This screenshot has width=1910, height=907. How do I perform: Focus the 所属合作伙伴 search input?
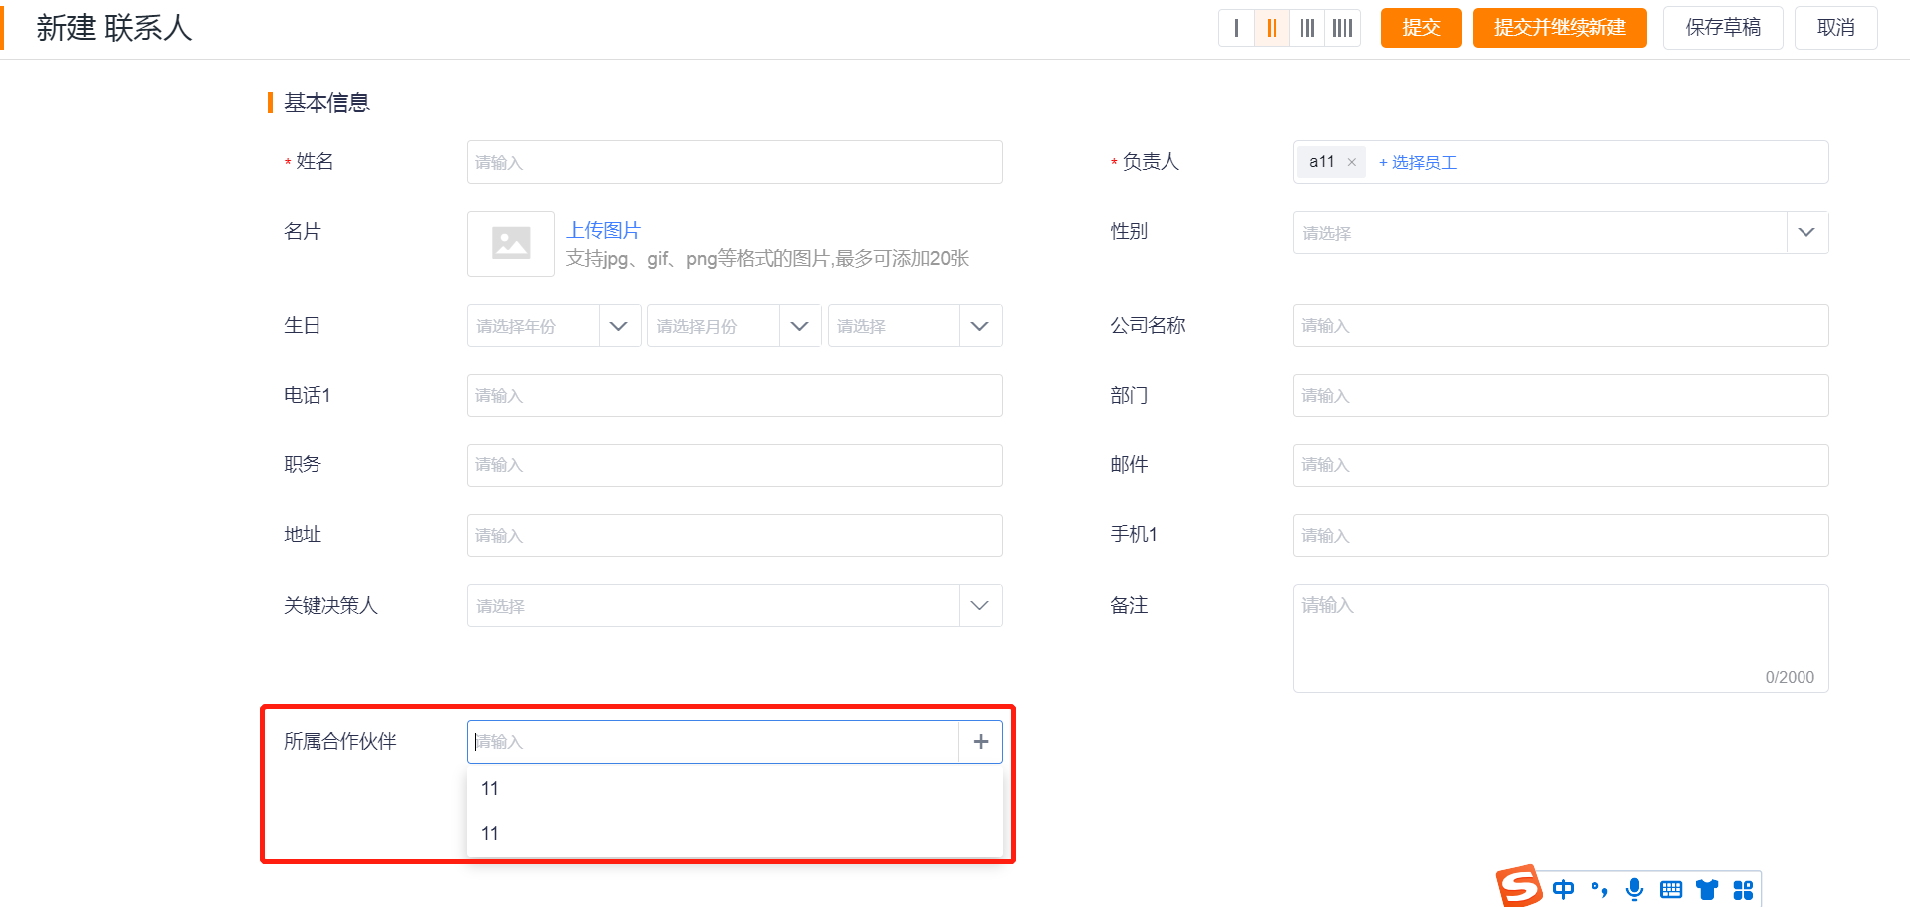coord(713,741)
